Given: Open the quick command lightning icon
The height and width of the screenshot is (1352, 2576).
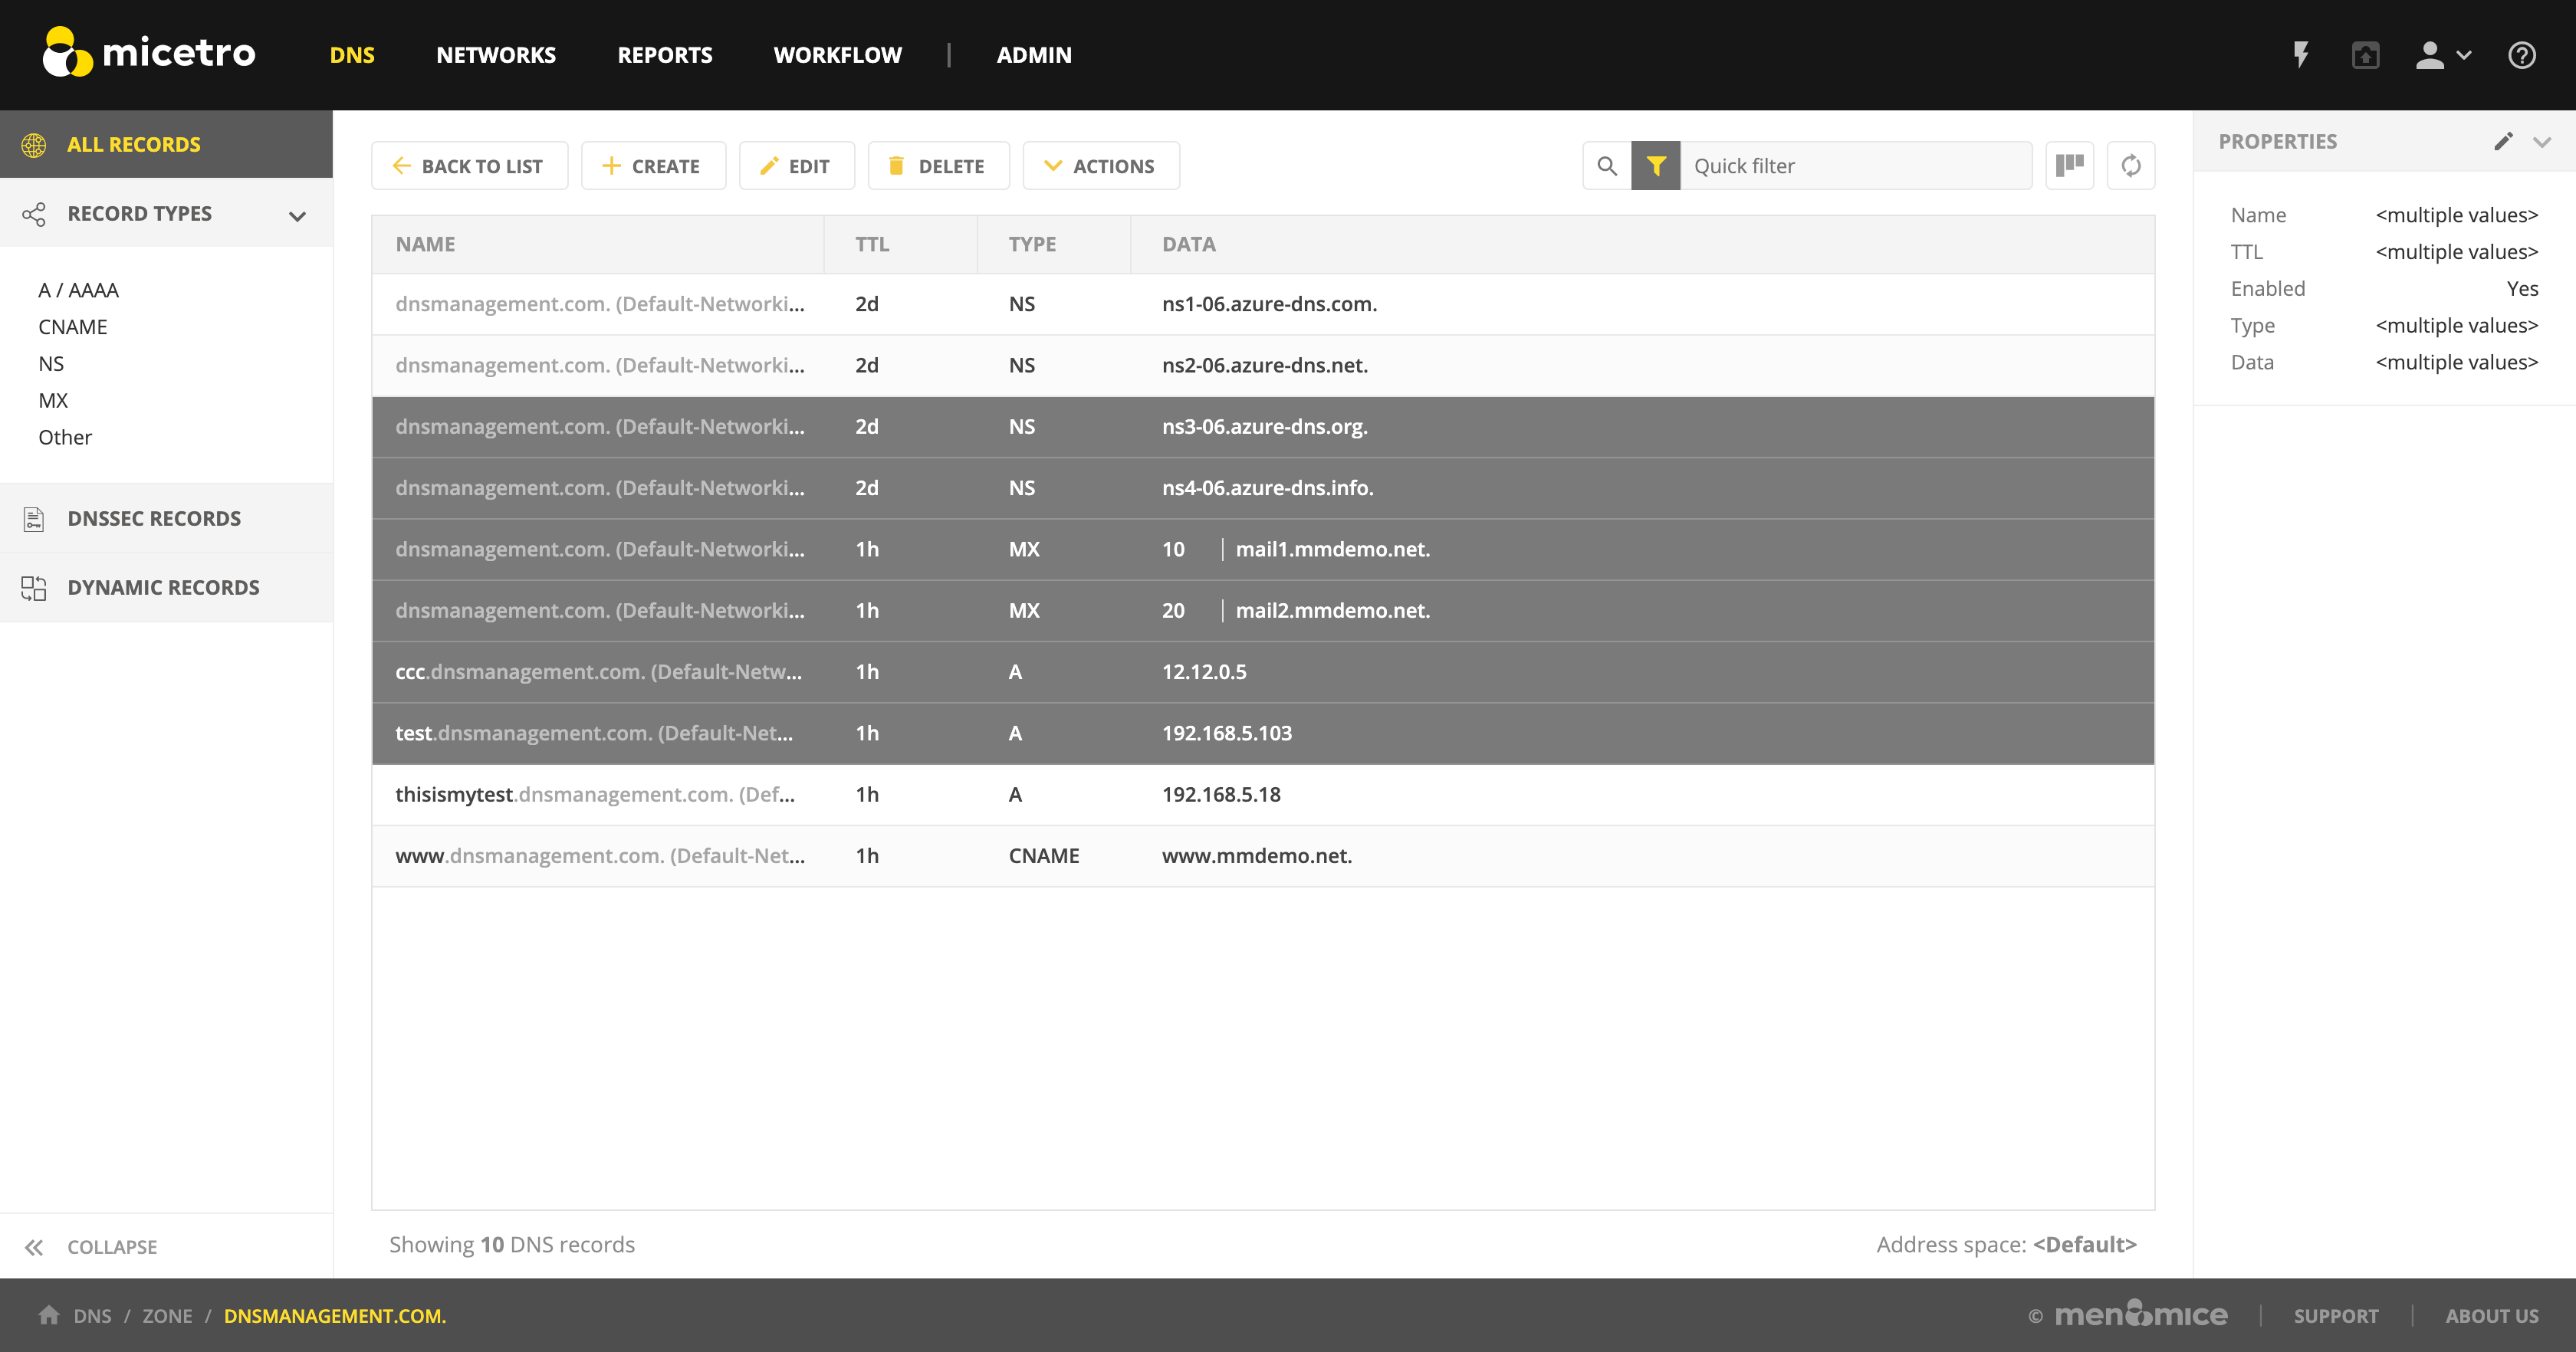Looking at the screenshot, I should point(2301,55).
